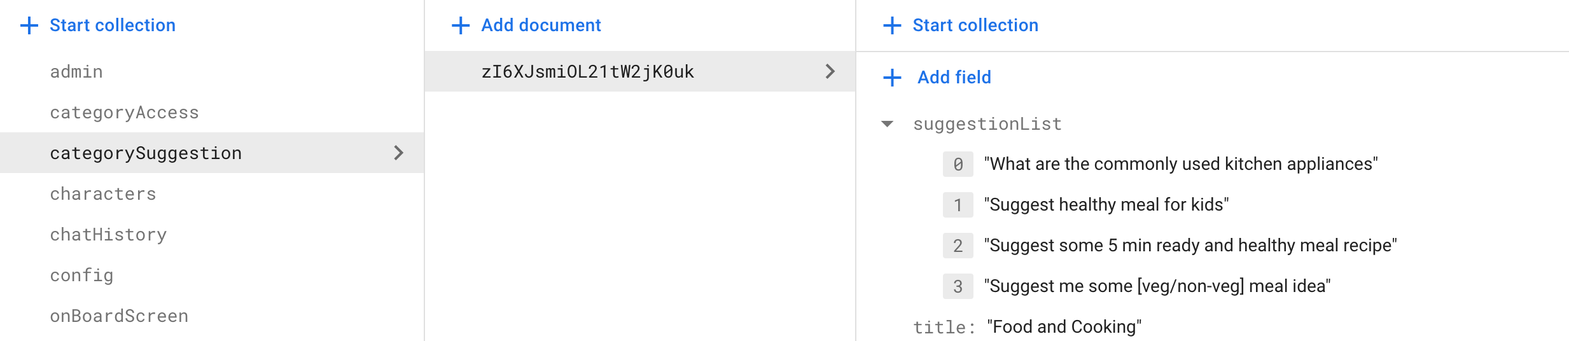Click the veg/non-veg meal idea entry
1569x341 pixels.
click(1157, 286)
